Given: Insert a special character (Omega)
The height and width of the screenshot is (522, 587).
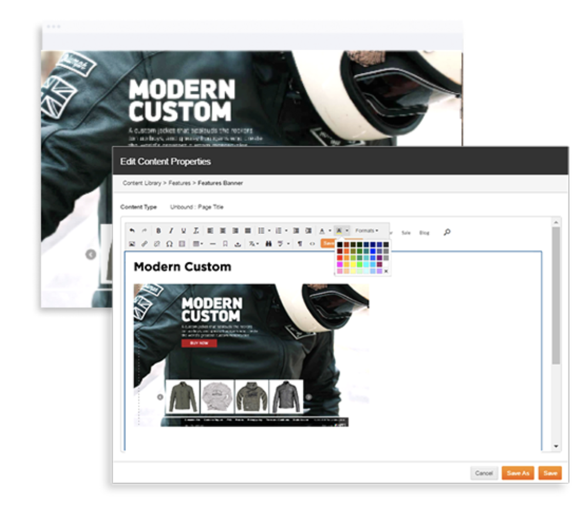Looking at the screenshot, I should tap(169, 244).
